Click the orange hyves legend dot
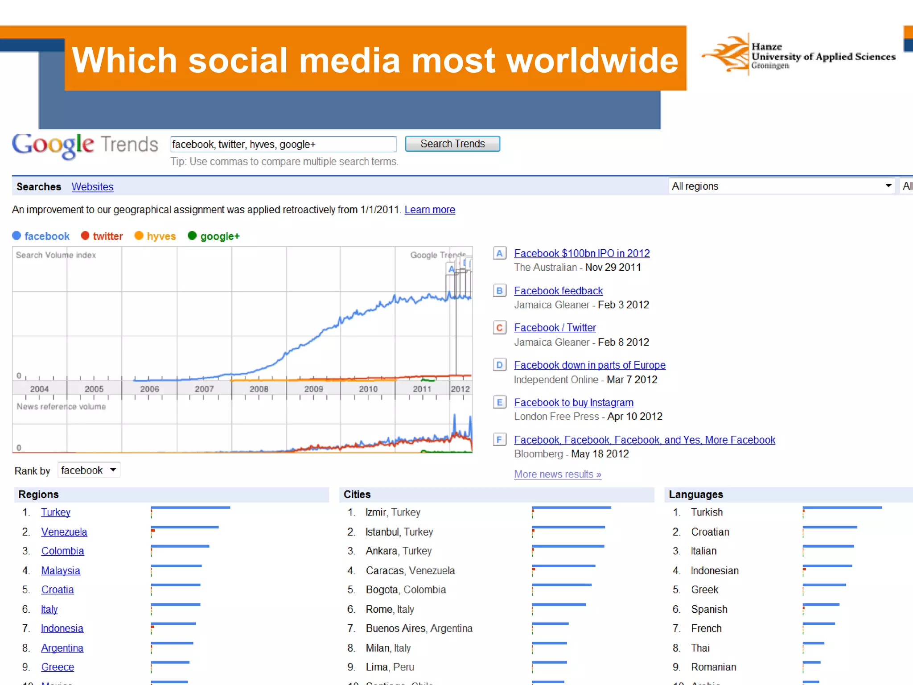Screen dimensions: 913x685 (x=139, y=235)
